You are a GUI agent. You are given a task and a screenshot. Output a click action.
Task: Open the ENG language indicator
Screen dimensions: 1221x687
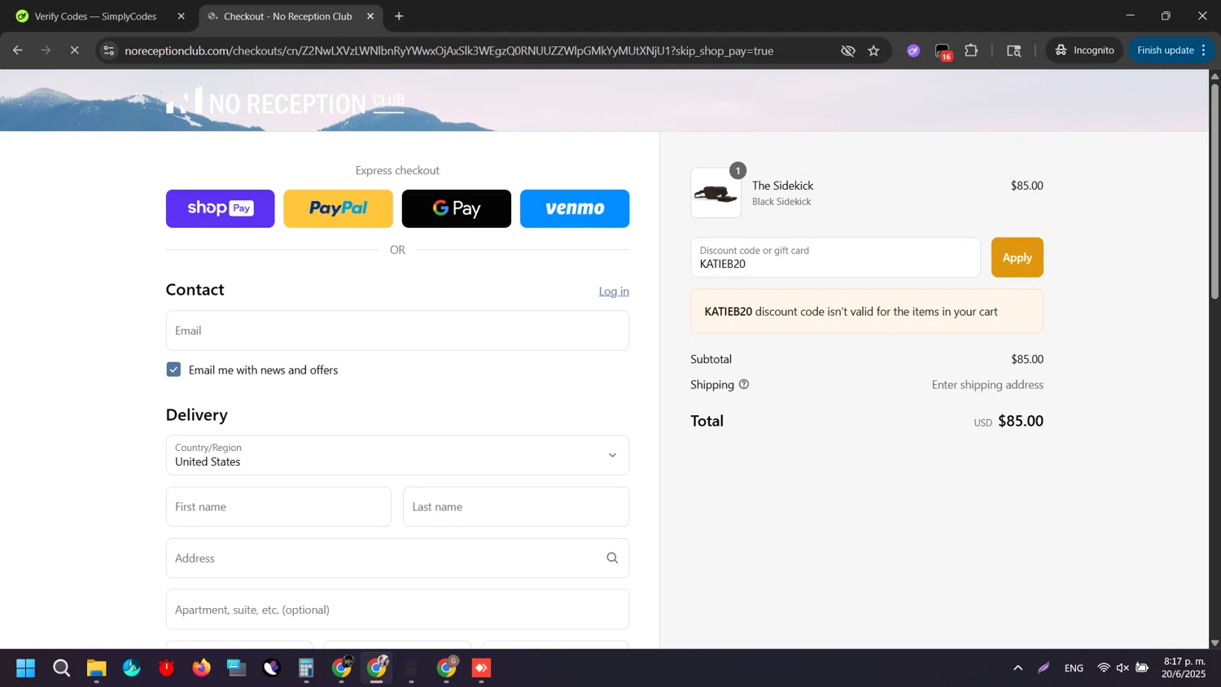(x=1074, y=668)
